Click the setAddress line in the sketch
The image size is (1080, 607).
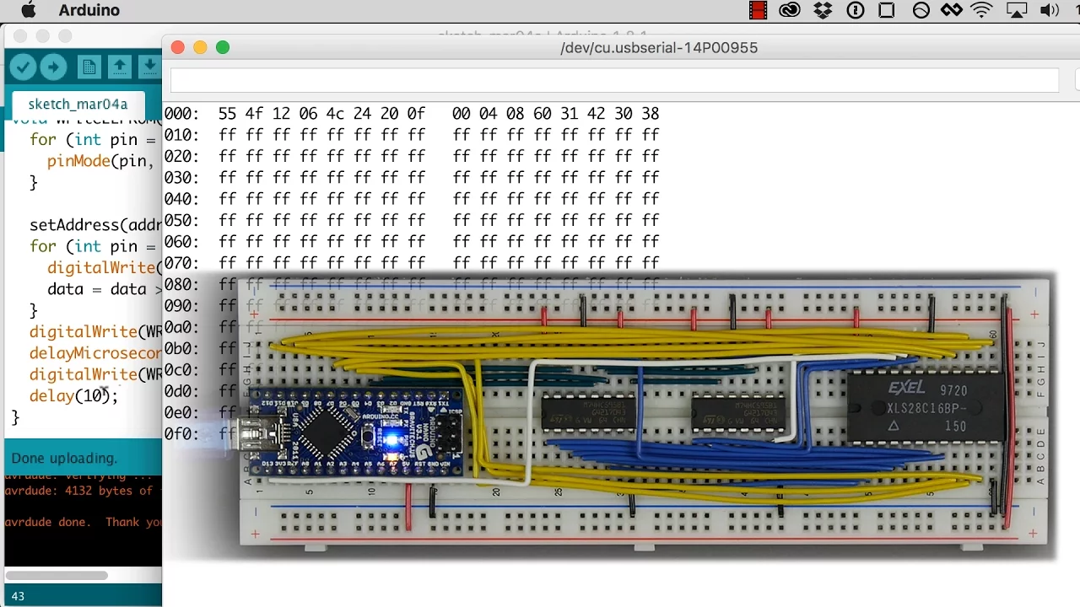click(x=95, y=225)
